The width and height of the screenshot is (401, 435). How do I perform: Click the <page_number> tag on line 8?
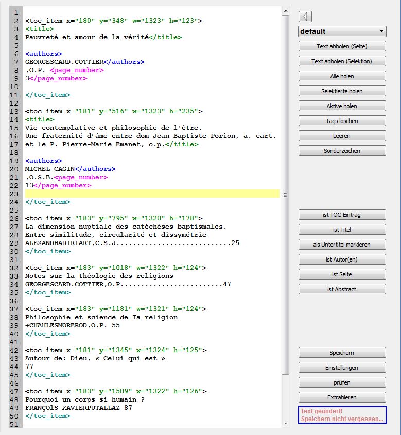(x=77, y=70)
